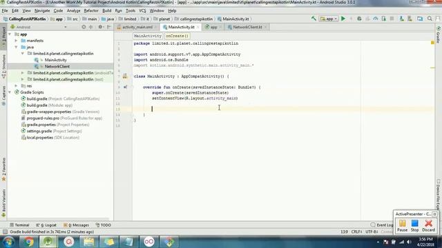Click the Debug app bug icon
Viewport: 442px width, 248px height.
click(x=359, y=19)
